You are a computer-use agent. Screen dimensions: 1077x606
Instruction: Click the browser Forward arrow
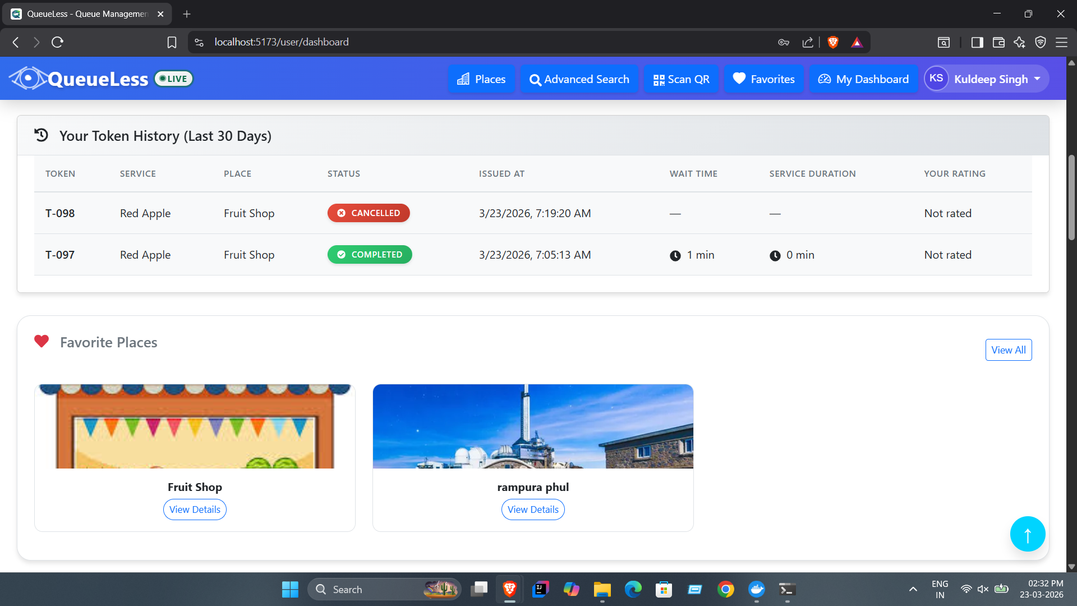36,42
